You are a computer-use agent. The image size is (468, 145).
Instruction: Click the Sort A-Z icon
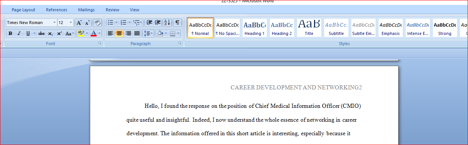(x=167, y=23)
